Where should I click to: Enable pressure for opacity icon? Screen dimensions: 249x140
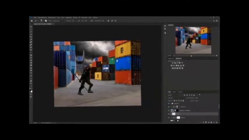(x=79, y=21)
